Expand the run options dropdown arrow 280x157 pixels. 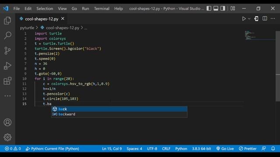tap(249, 19)
